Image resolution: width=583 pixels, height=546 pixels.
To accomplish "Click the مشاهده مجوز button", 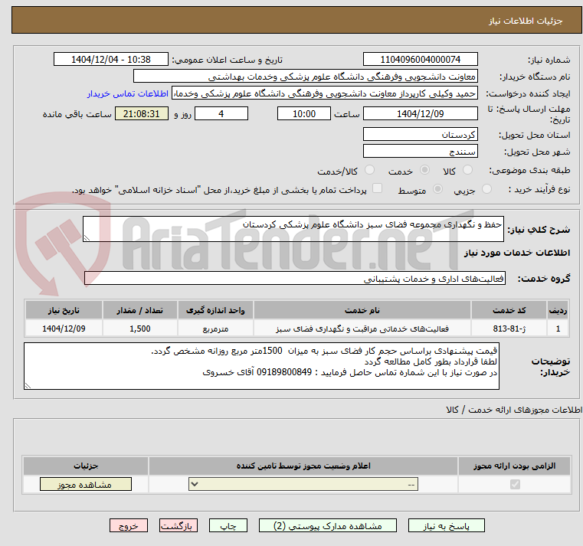I will 86,484.
